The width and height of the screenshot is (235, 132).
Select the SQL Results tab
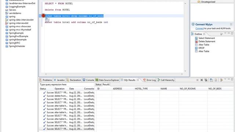click(x=130, y=80)
